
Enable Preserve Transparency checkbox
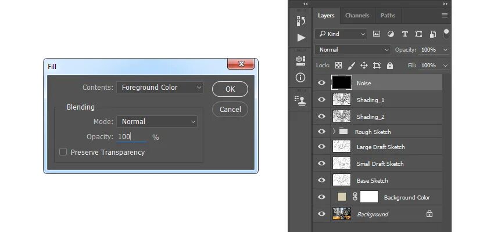tap(63, 152)
